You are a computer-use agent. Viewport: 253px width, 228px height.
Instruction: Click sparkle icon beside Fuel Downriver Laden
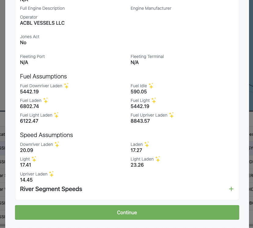pyautogui.click(x=66, y=86)
